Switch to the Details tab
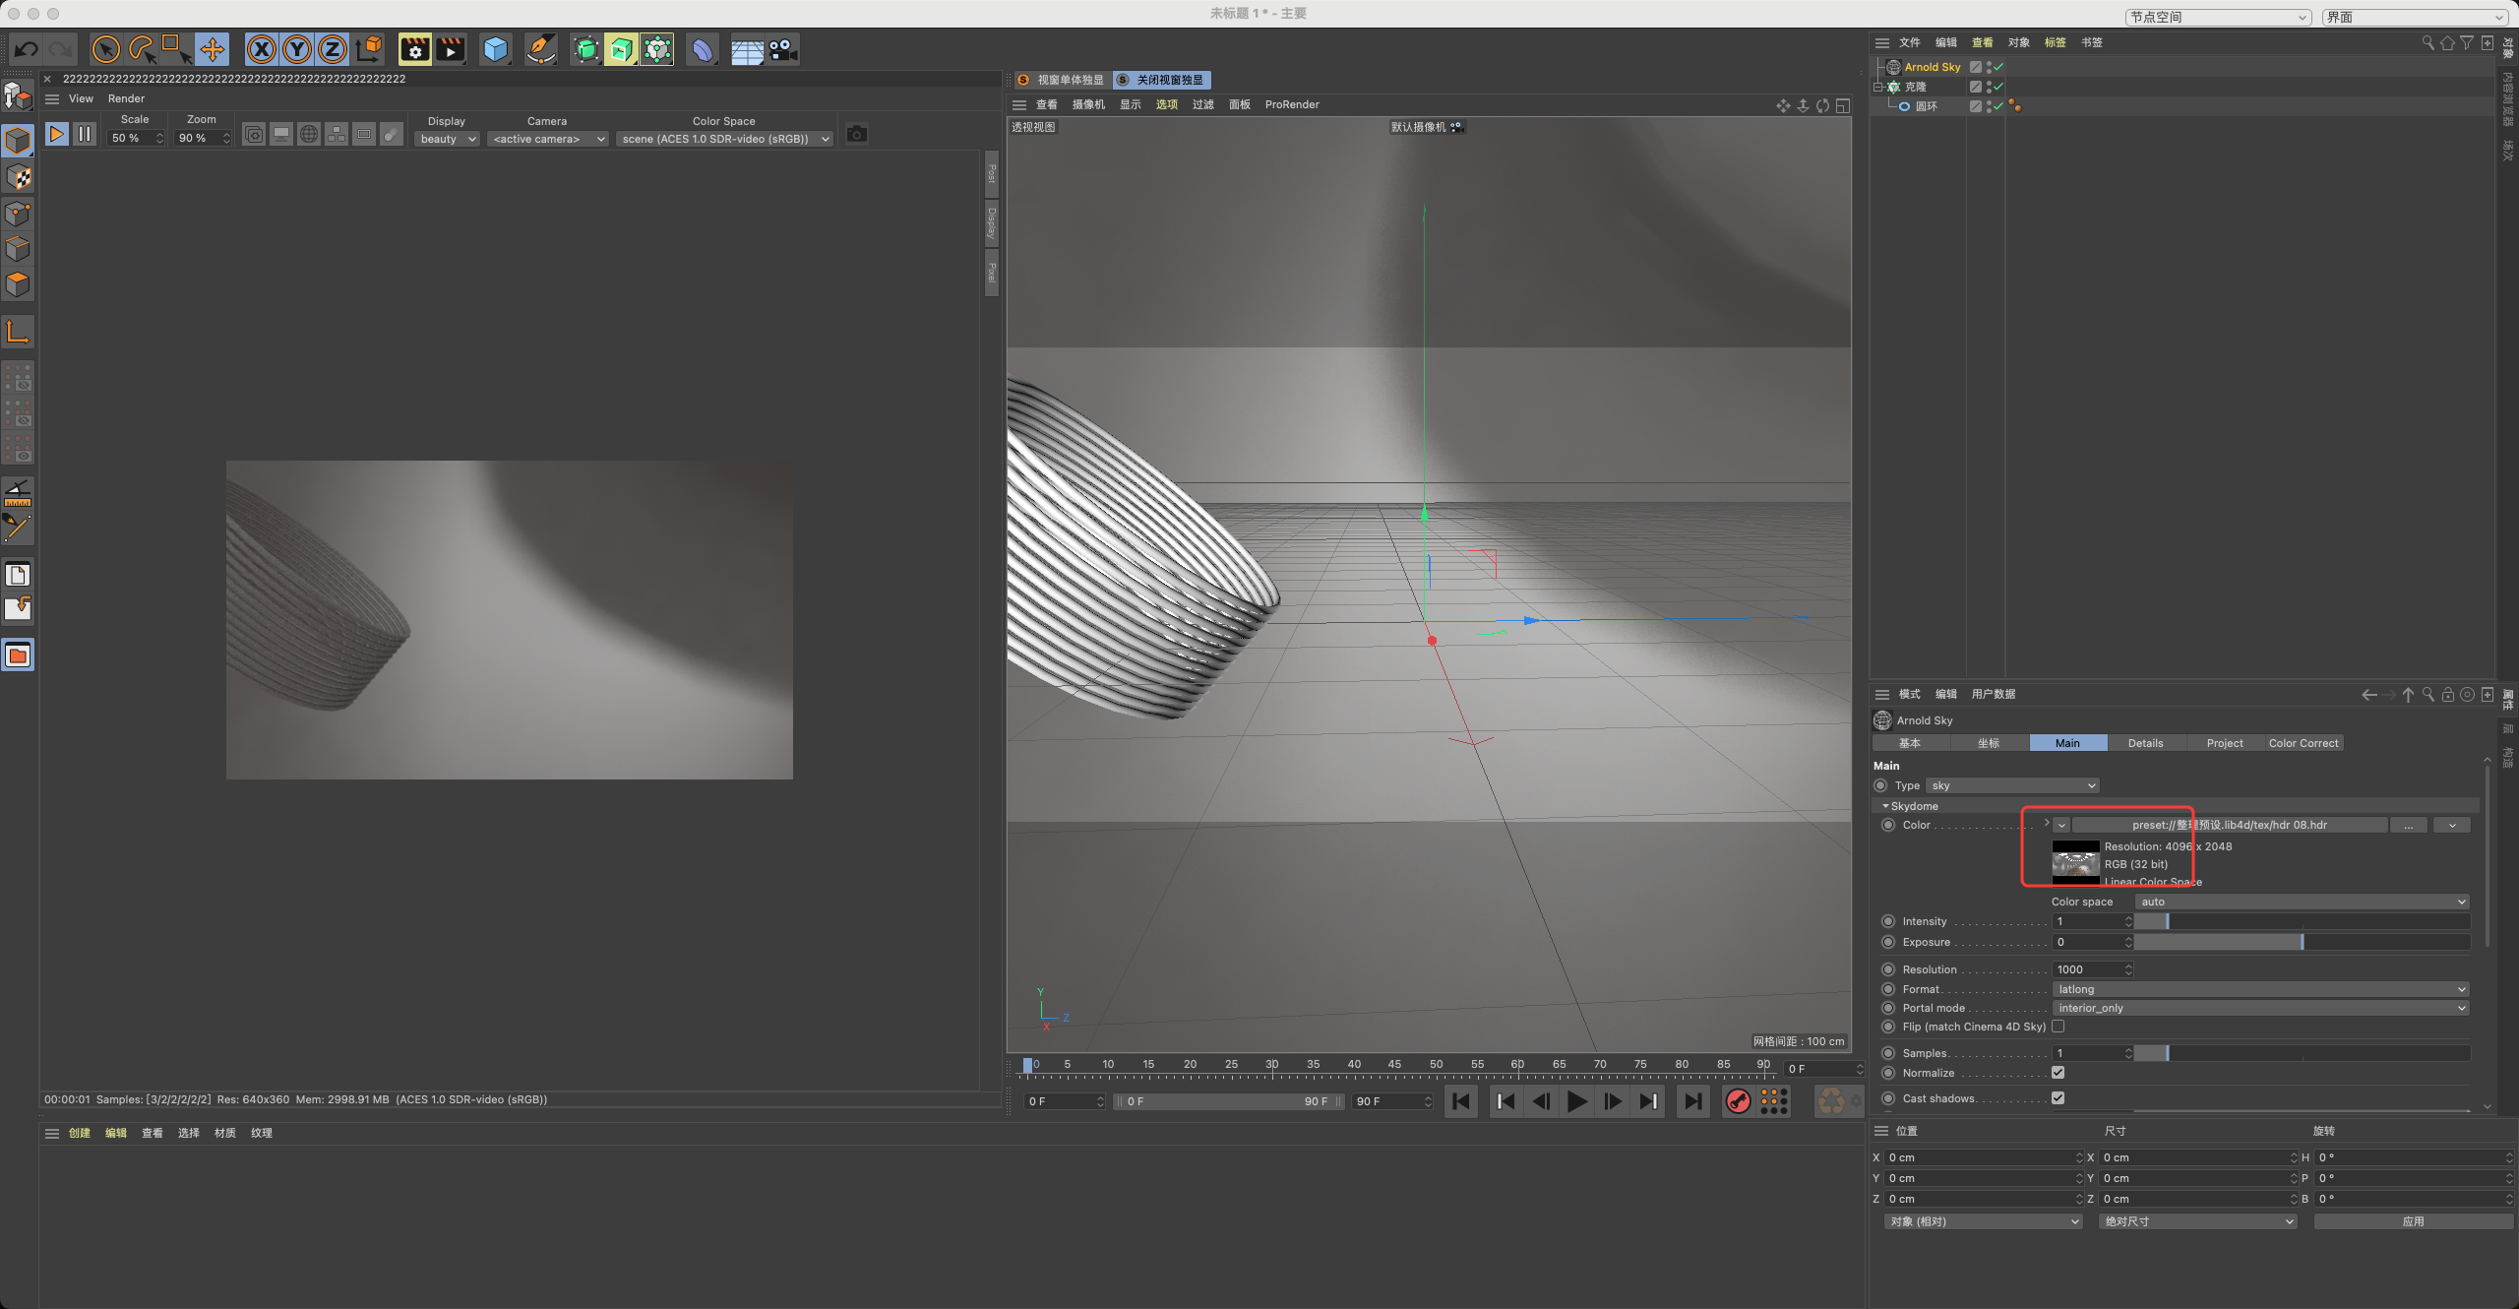Screen dimensions: 2519x1309 tap(2145, 743)
